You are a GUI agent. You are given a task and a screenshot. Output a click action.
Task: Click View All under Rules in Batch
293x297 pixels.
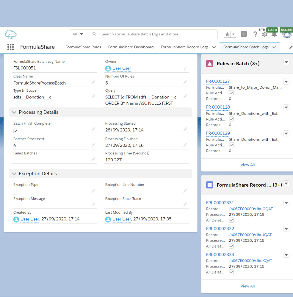click(x=247, y=165)
